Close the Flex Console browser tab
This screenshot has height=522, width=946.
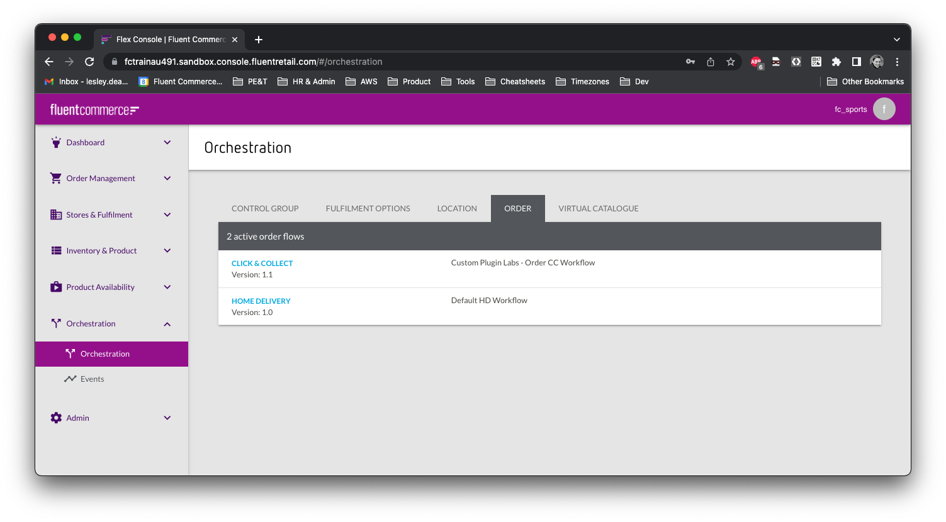pyautogui.click(x=235, y=40)
